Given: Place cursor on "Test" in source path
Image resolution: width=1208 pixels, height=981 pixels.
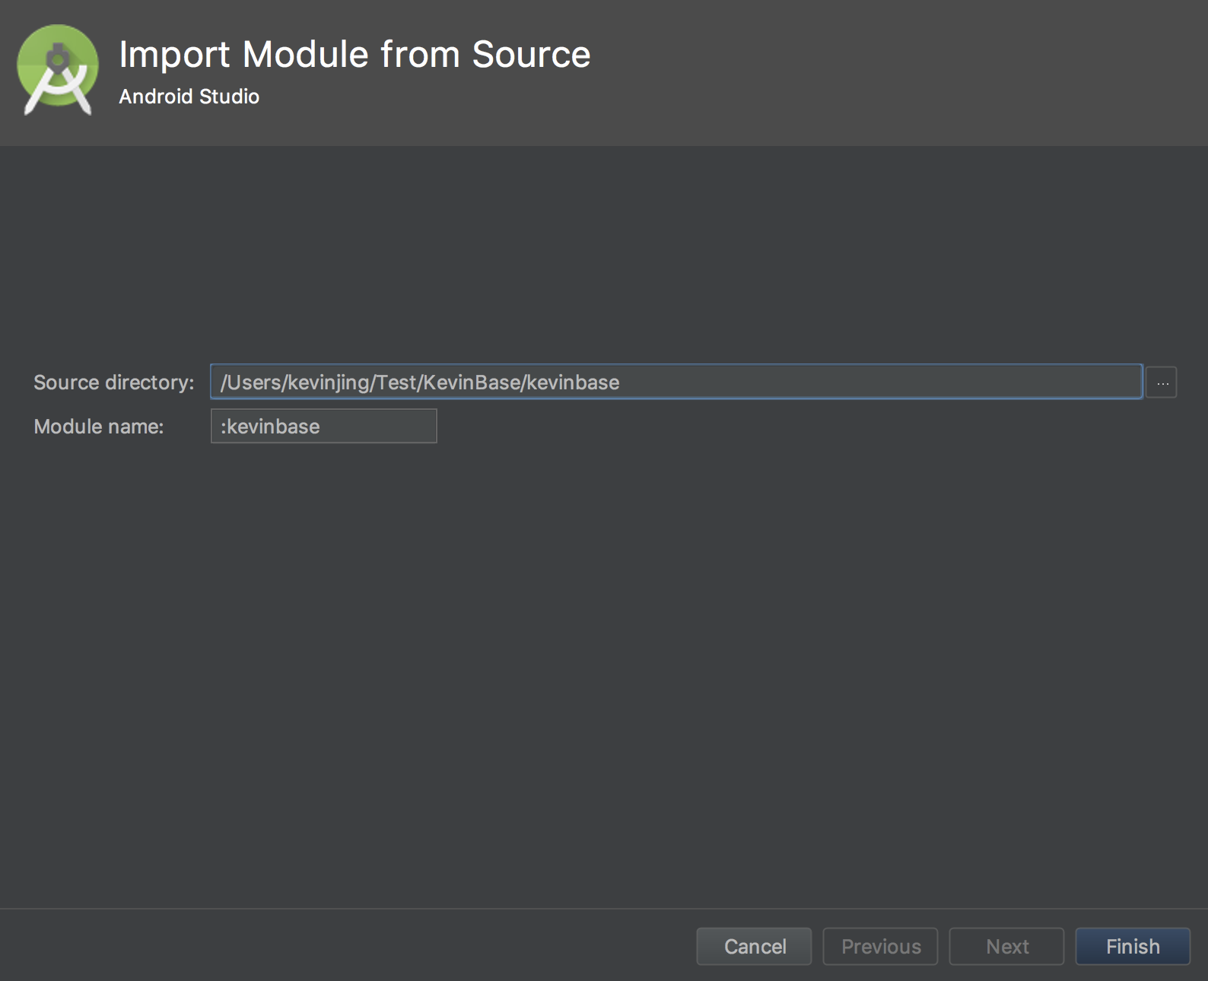Looking at the screenshot, I should (396, 383).
